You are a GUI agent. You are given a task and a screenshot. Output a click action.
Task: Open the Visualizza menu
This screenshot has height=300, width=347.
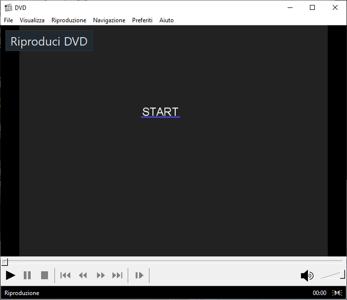click(32, 20)
